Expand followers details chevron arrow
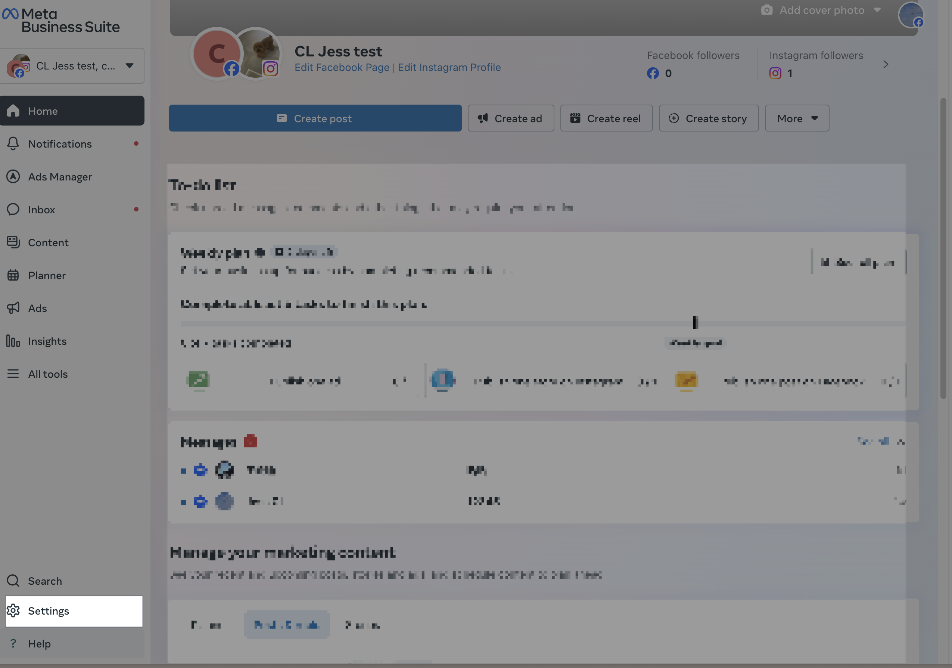The width and height of the screenshot is (952, 668). point(886,64)
